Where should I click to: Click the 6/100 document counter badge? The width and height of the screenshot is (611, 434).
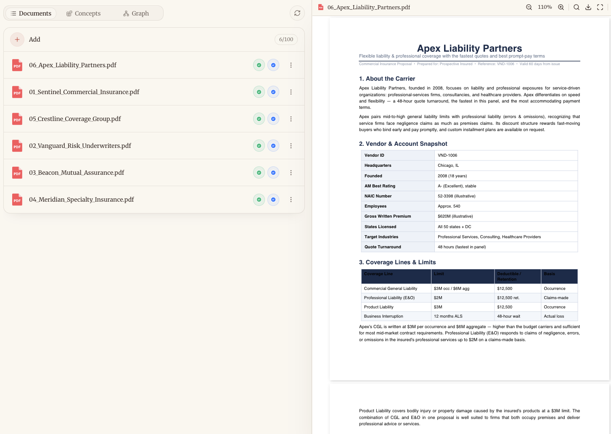[286, 39]
